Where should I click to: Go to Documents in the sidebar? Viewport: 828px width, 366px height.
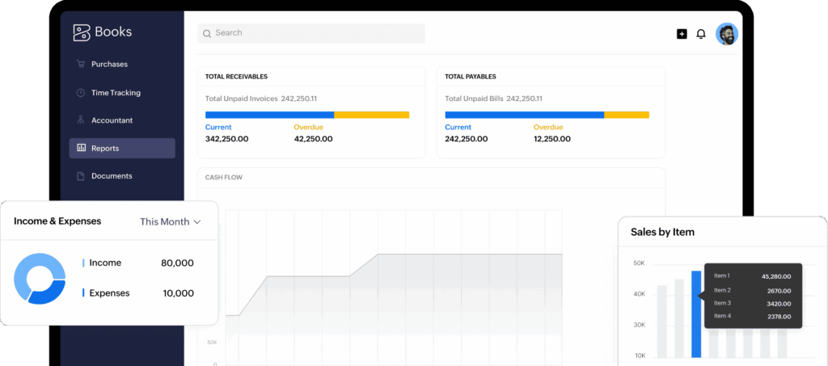pos(112,176)
